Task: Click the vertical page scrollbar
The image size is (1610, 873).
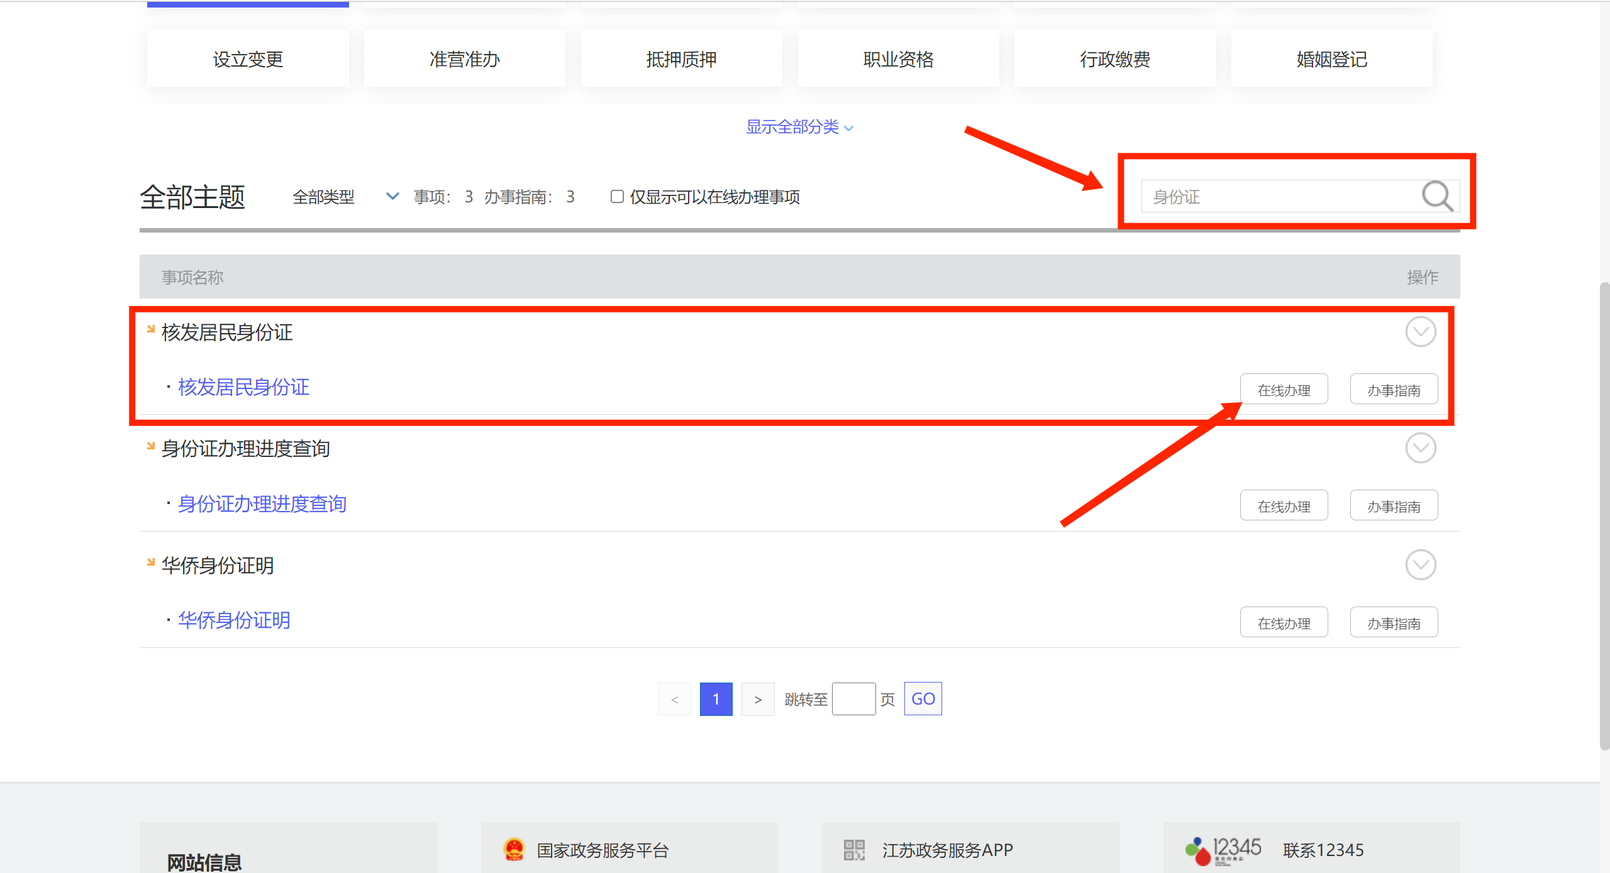Action: 1604,515
